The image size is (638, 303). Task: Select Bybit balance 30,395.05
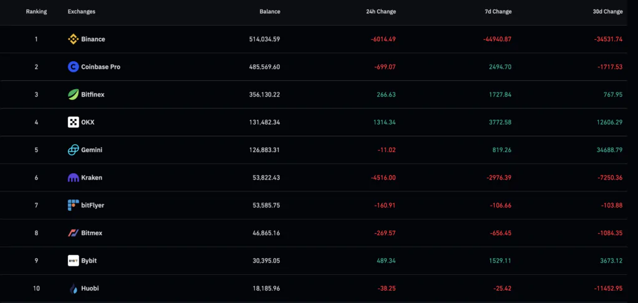(266, 261)
